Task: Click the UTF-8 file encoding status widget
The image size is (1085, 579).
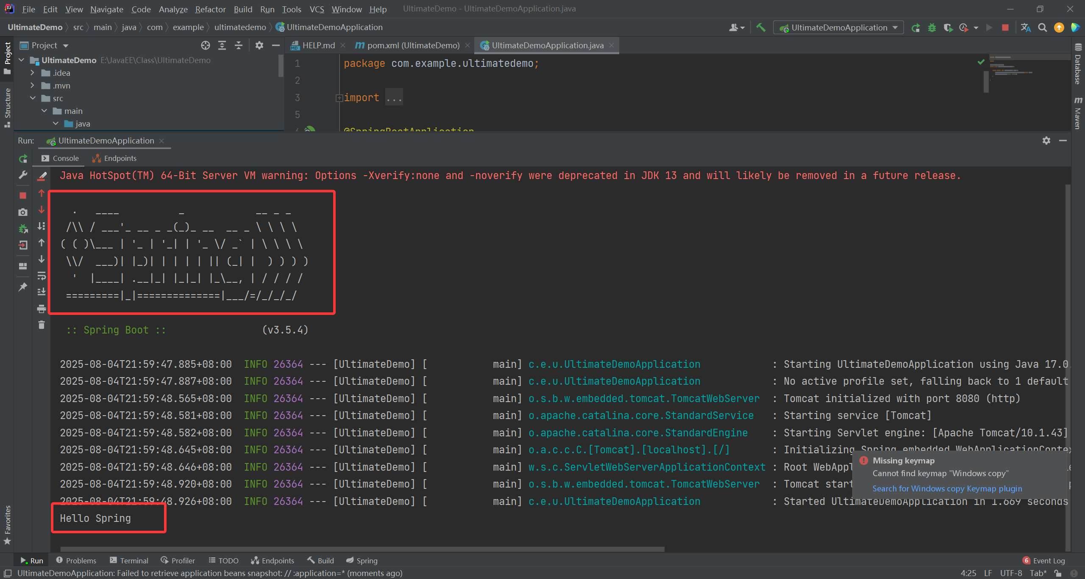Action: 1011,573
